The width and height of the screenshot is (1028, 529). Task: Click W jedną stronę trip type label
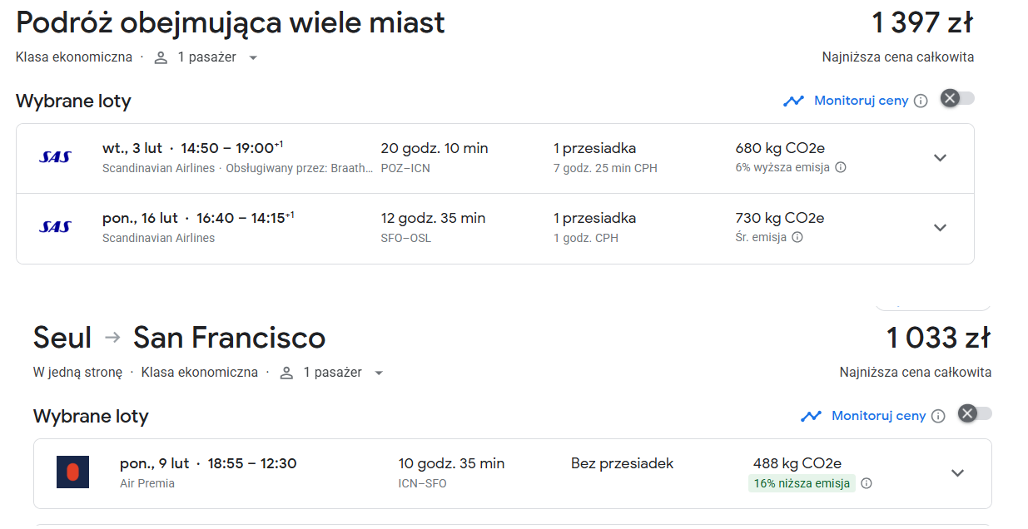click(77, 373)
